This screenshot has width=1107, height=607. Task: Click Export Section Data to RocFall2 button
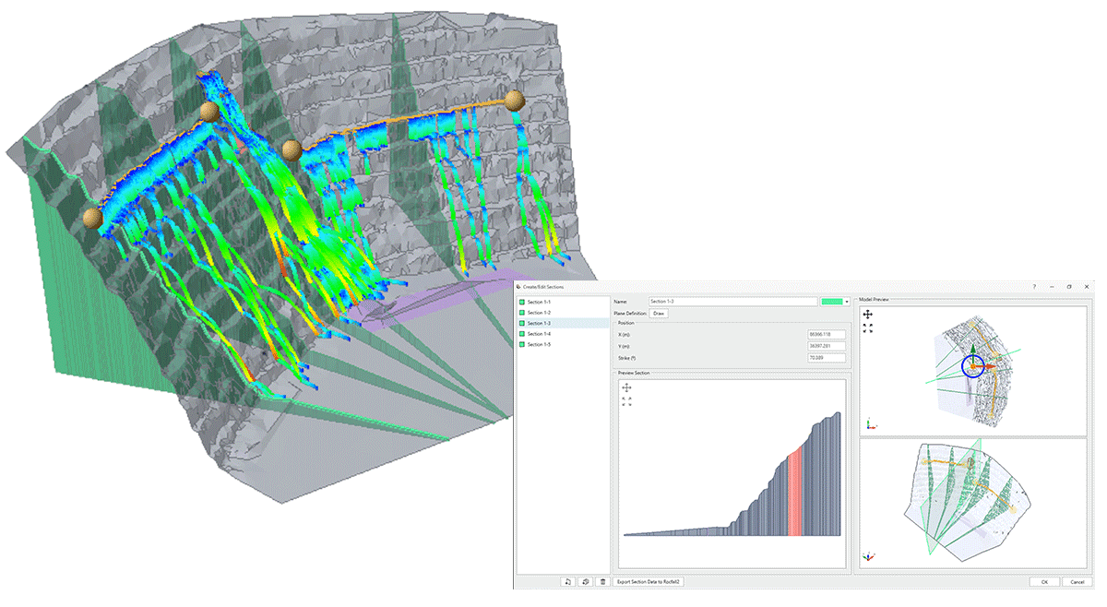tap(650, 582)
